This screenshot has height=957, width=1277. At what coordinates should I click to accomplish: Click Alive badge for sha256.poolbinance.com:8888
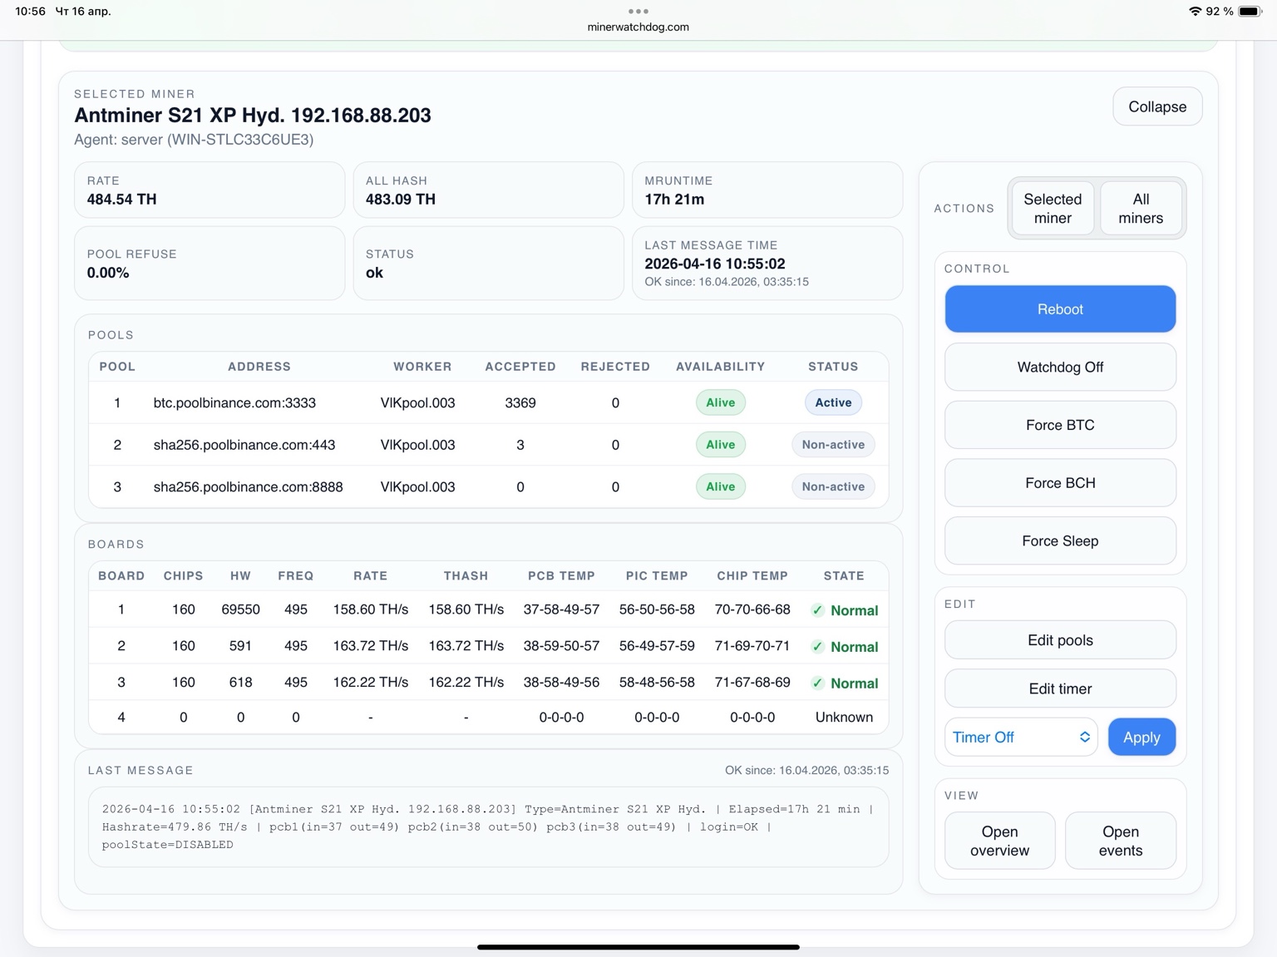[720, 486]
